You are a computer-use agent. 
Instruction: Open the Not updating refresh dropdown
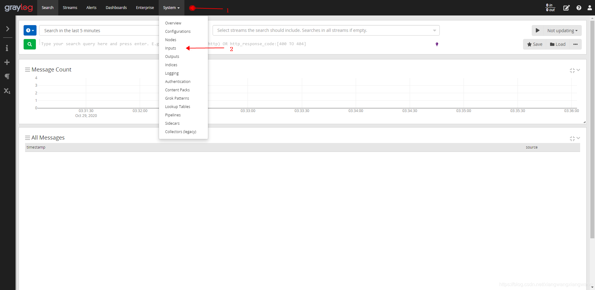click(x=562, y=30)
